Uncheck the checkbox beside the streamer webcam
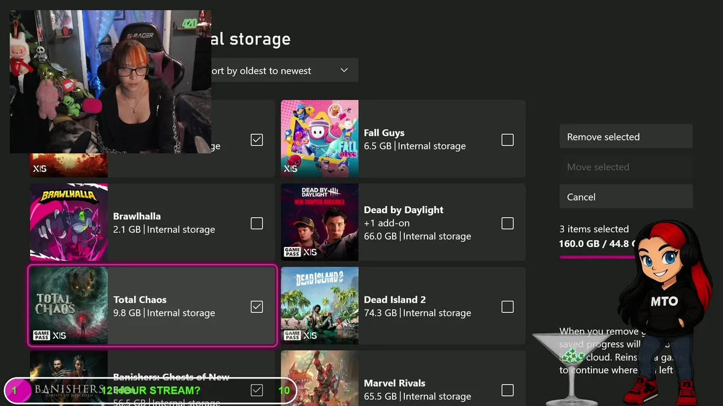The image size is (723, 406). point(257,140)
